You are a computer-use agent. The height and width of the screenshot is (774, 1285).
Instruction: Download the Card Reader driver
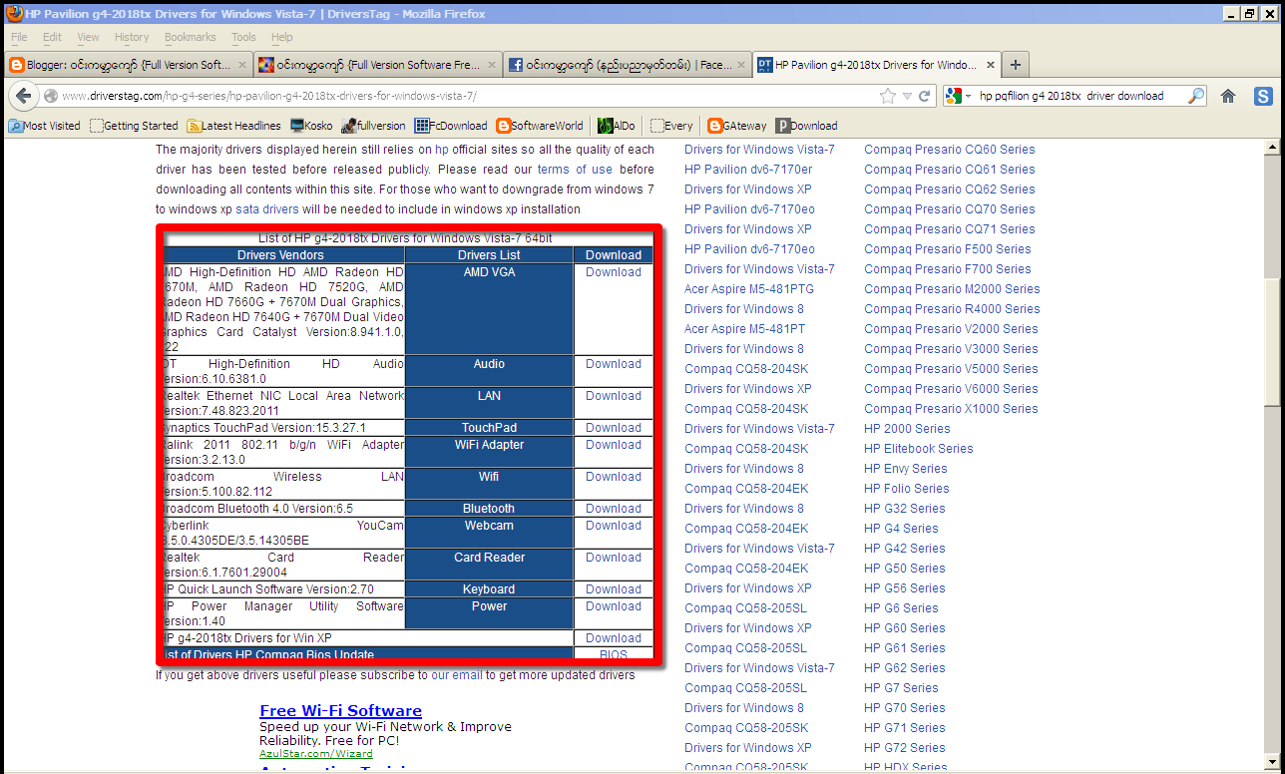point(614,558)
